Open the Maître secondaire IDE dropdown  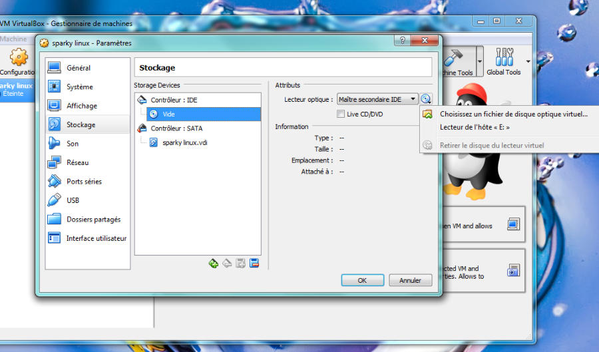point(377,99)
